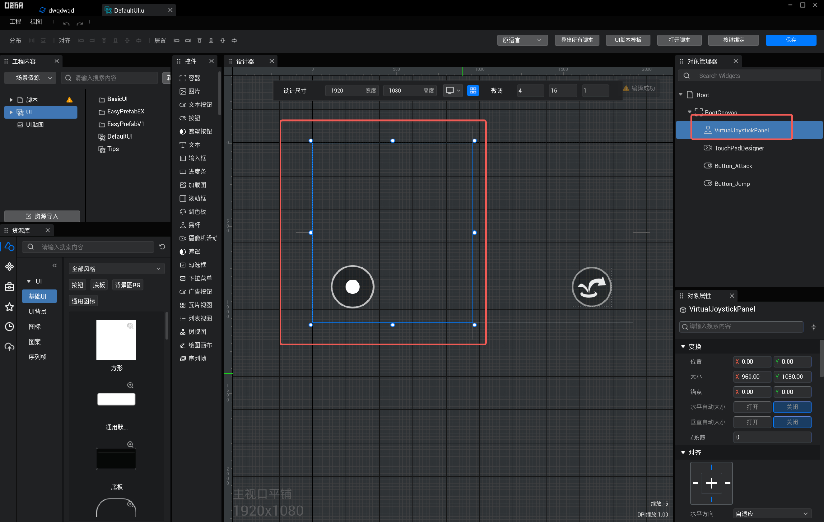Set 水平自动大小 to 关闭

(x=792, y=407)
